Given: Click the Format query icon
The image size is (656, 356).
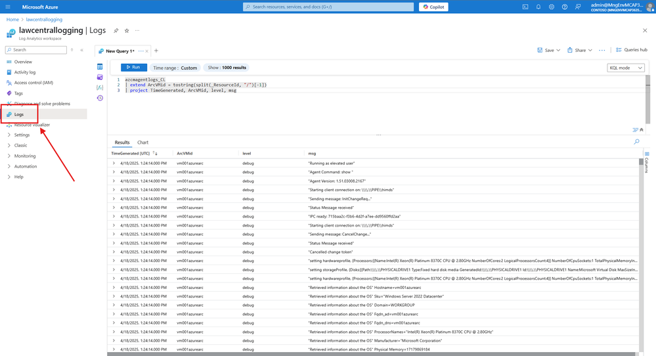Looking at the screenshot, I should 635,129.
